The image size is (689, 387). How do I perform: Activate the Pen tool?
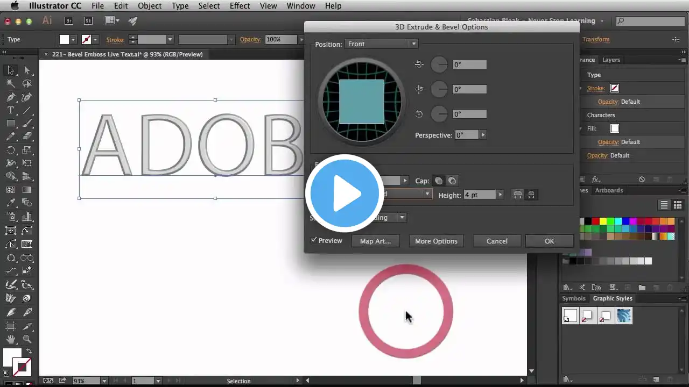pyautogui.click(x=10, y=97)
